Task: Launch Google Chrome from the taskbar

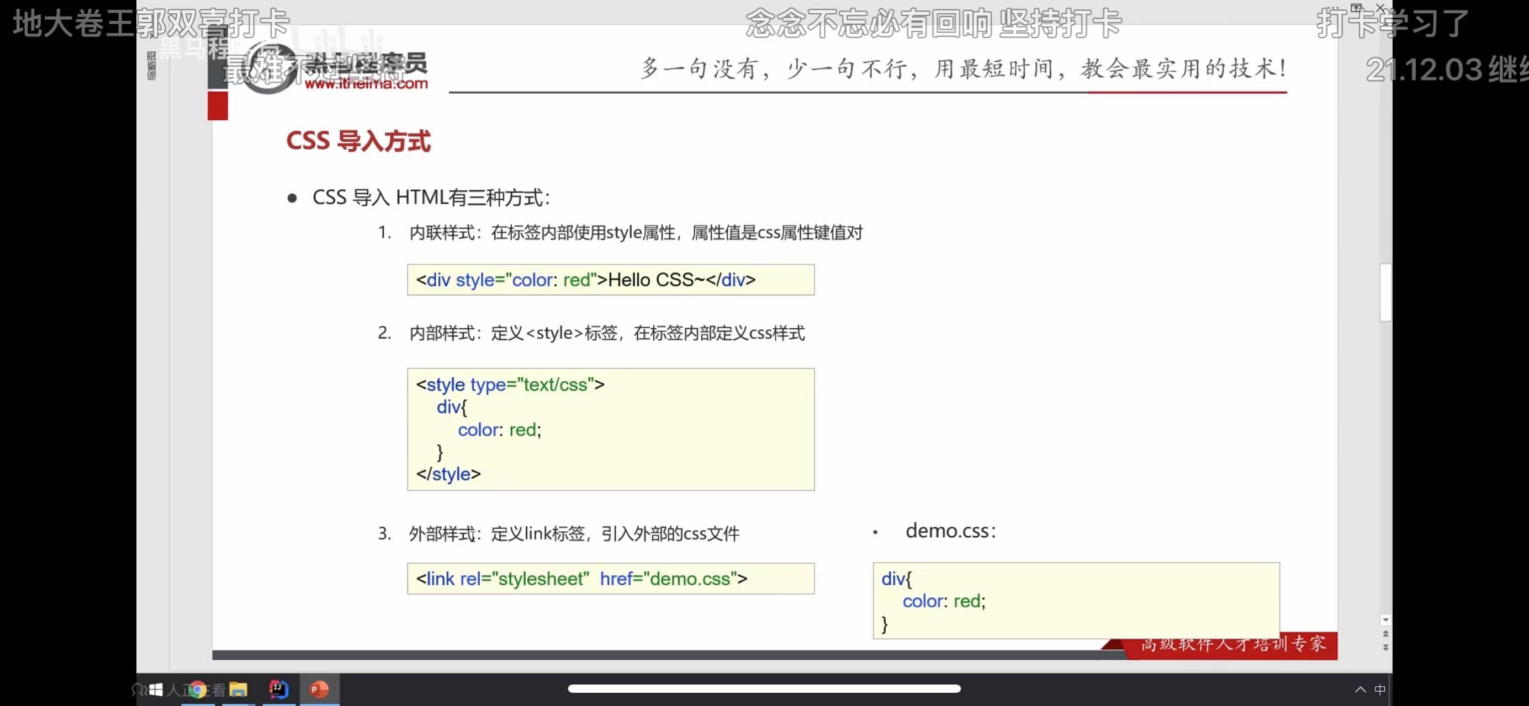Action: point(199,689)
